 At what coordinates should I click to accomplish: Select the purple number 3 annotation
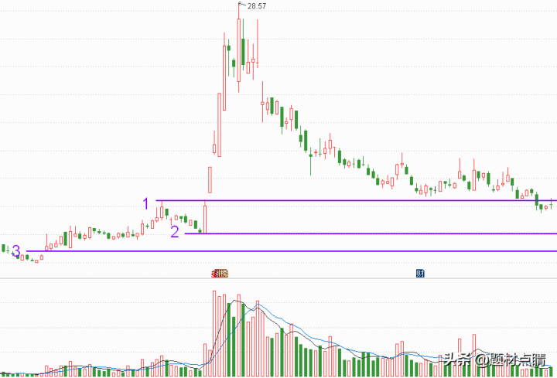(x=16, y=250)
